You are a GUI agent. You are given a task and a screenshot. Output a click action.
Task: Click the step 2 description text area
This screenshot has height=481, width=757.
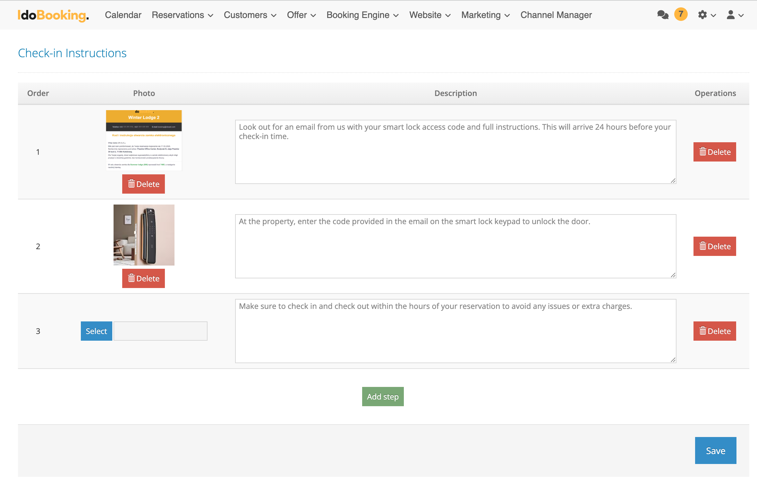455,246
